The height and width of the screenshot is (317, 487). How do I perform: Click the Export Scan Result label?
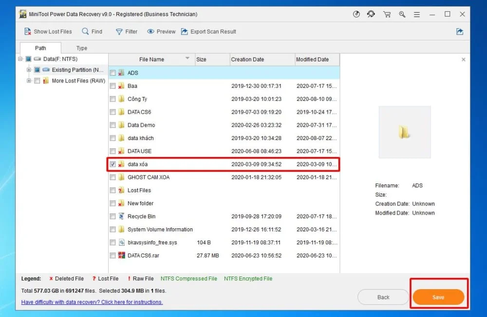pyautogui.click(x=213, y=31)
